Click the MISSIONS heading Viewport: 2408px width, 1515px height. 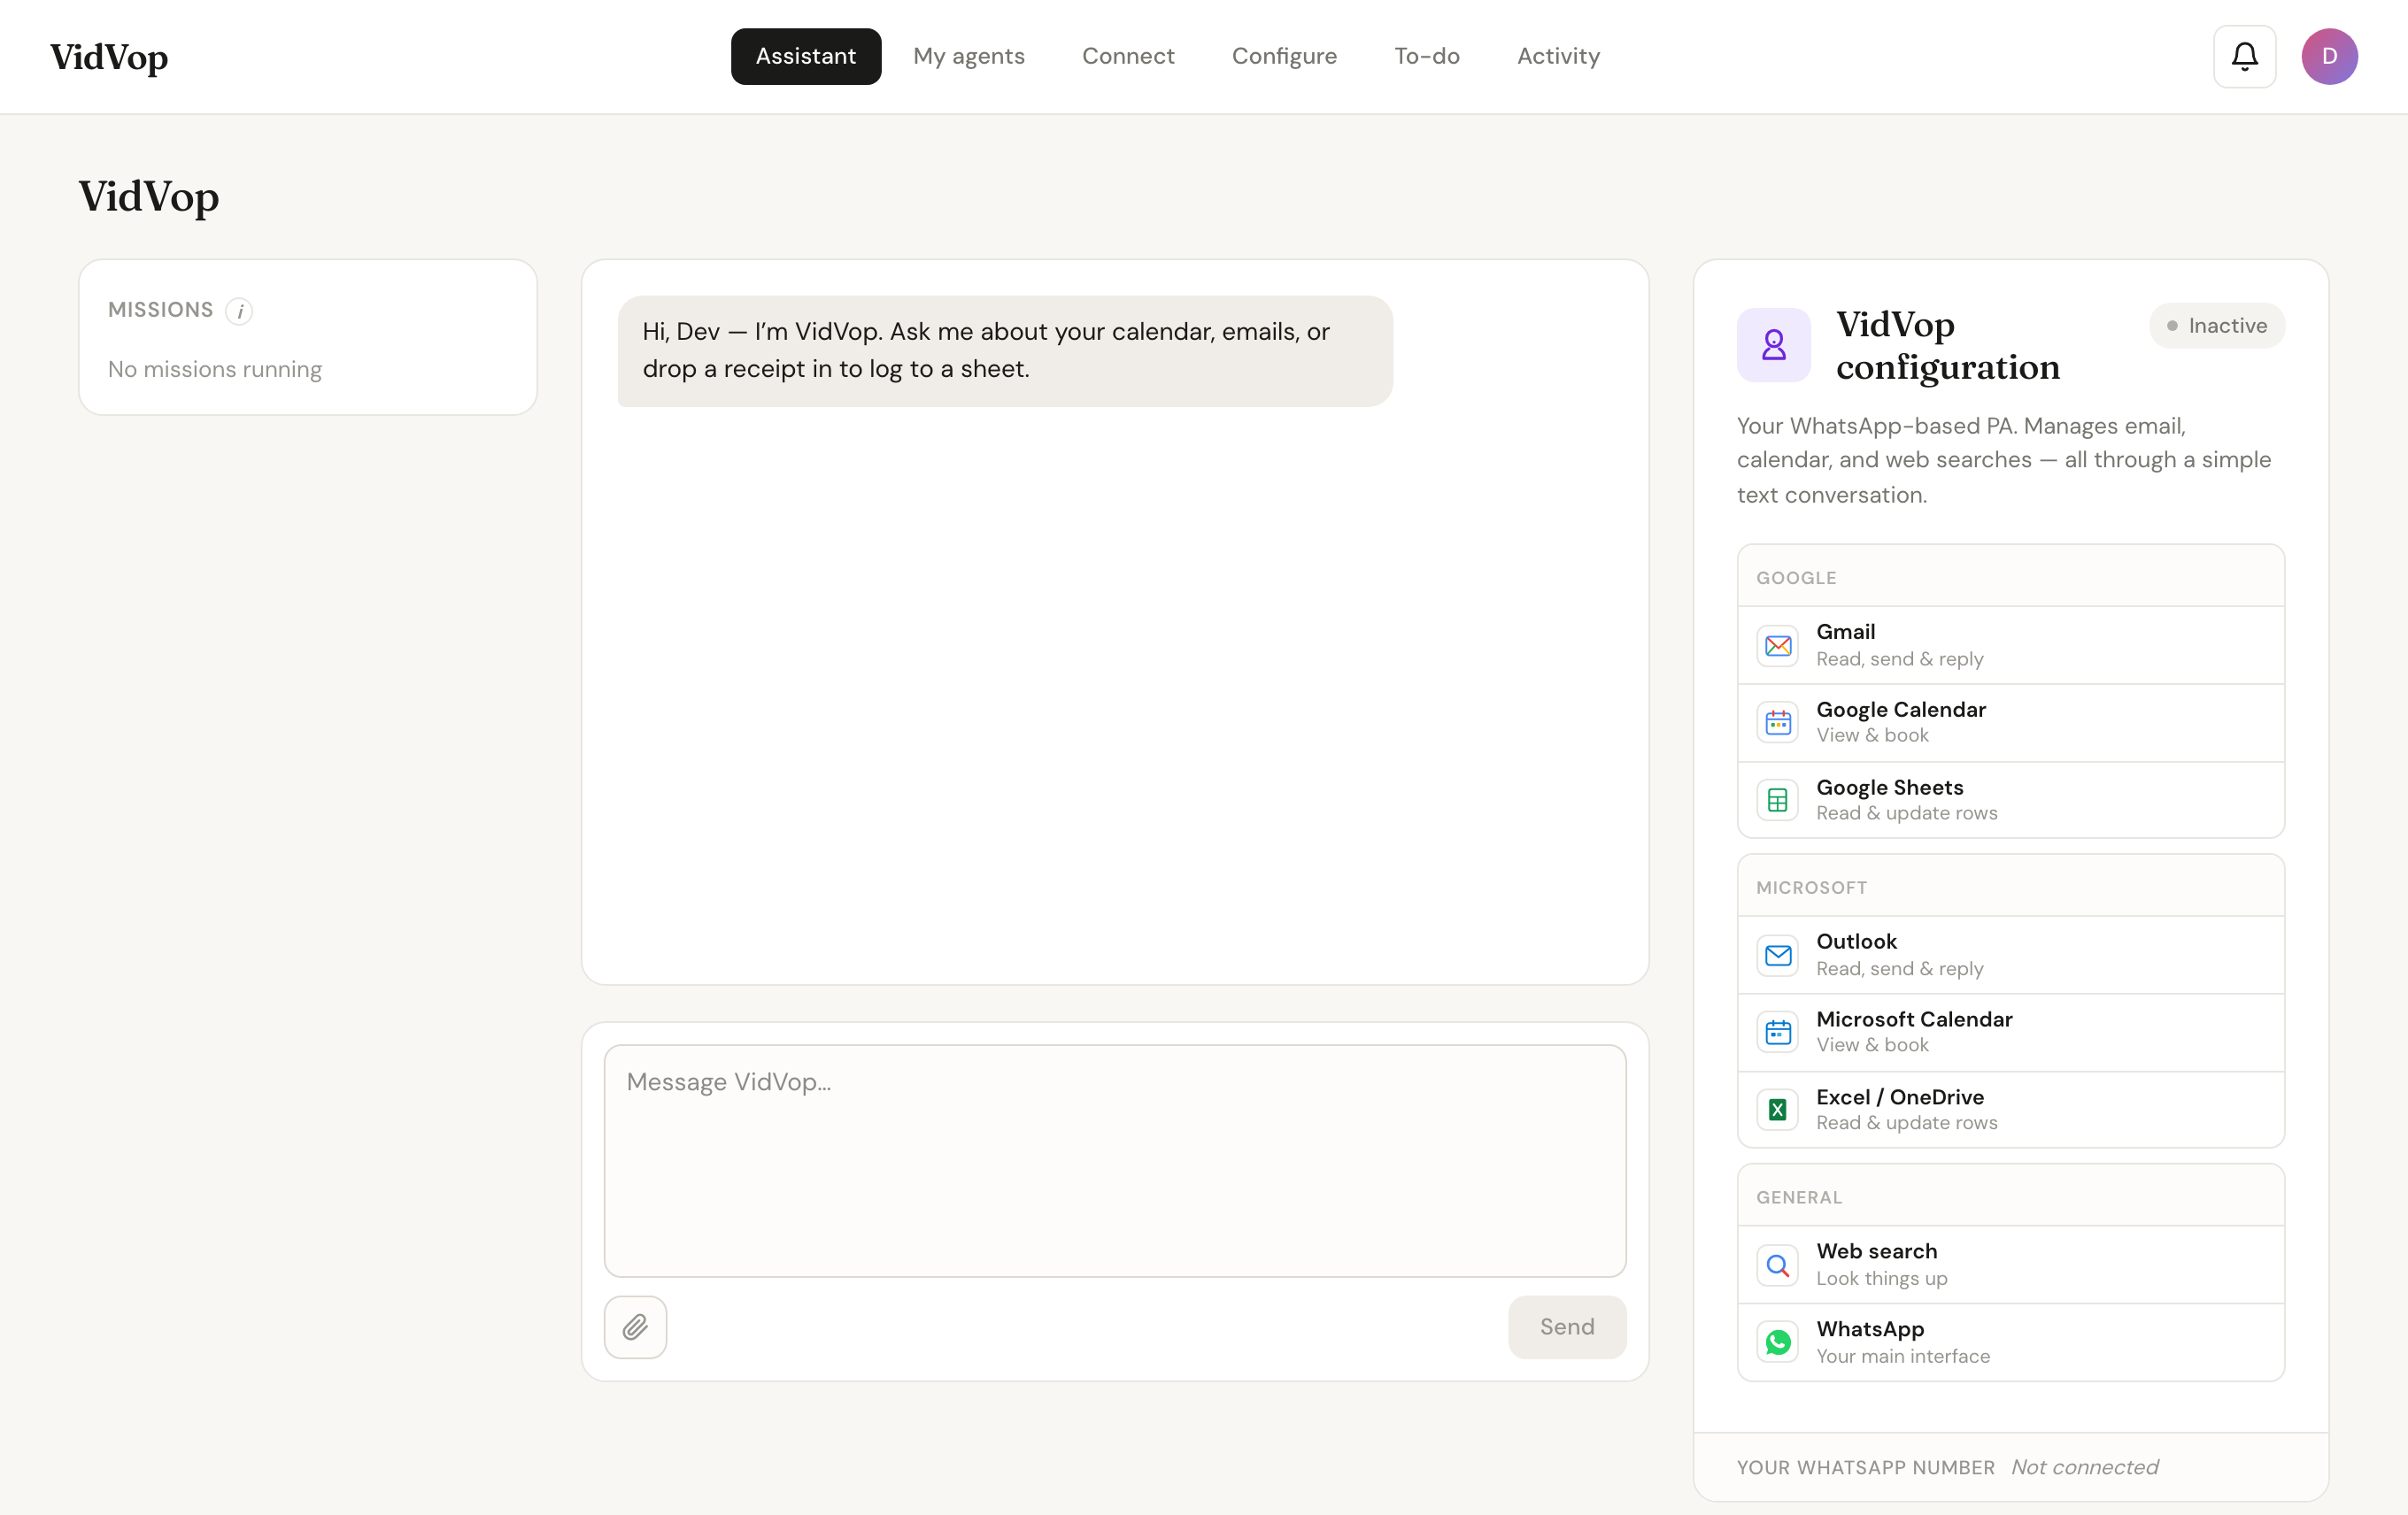tap(160, 310)
